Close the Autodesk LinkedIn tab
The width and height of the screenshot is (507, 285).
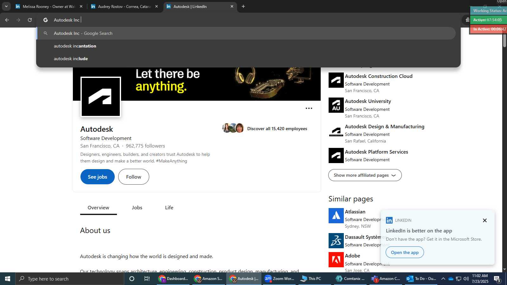[x=232, y=6]
